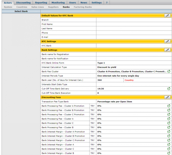This screenshot has width=172, height=155.
Task: Open the help question mark tab
Action: click(107, 3)
